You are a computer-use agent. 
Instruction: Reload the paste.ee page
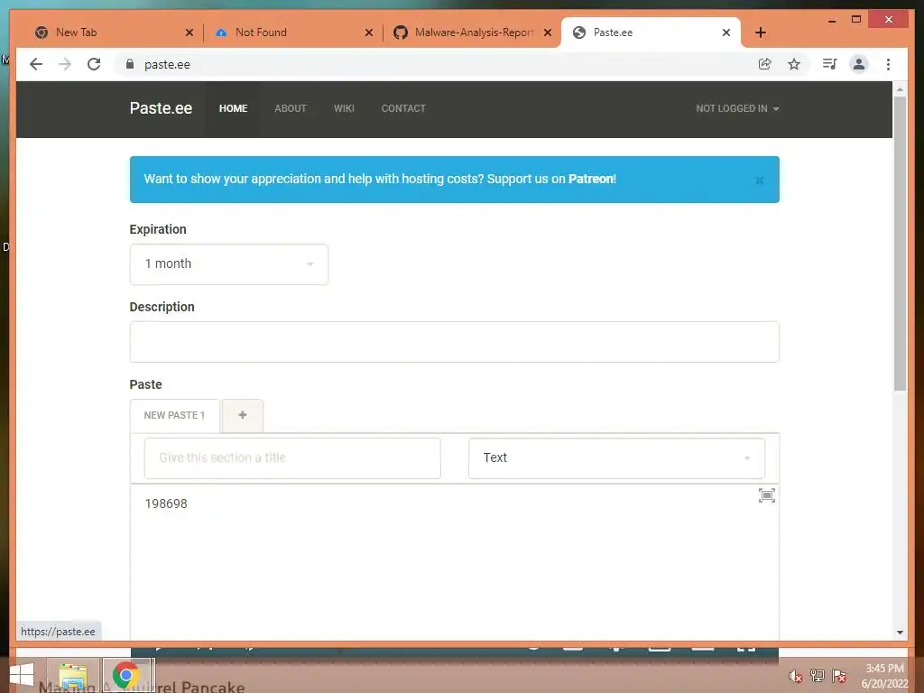point(94,64)
